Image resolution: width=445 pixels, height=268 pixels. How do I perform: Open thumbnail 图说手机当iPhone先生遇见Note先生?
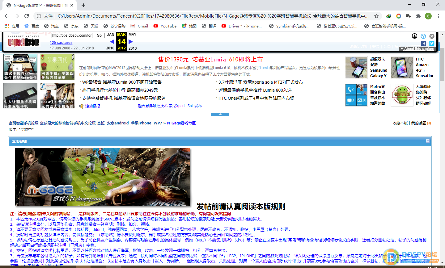point(20,67)
